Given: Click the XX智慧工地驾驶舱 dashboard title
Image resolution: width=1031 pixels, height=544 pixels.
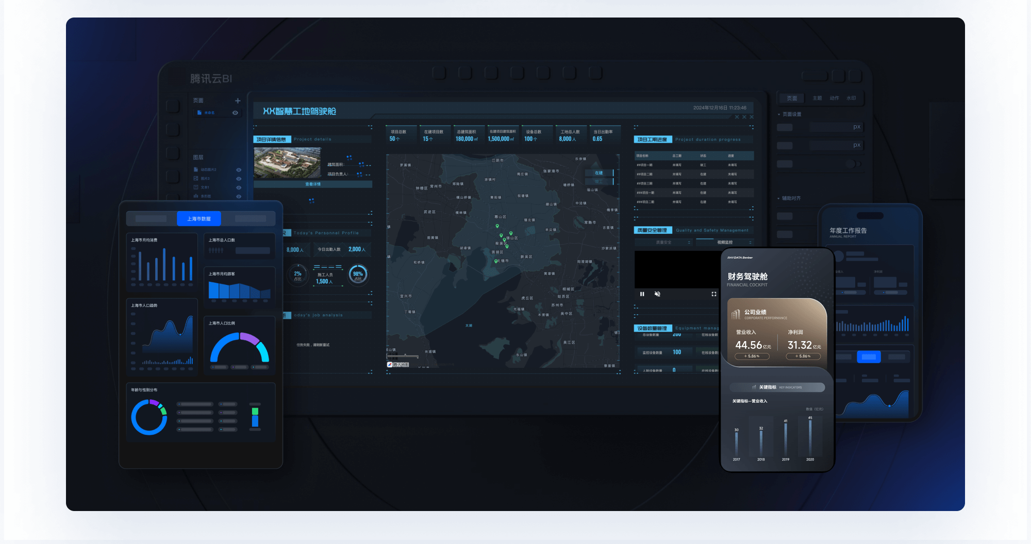Looking at the screenshot, I should click(x=300, y=111).
